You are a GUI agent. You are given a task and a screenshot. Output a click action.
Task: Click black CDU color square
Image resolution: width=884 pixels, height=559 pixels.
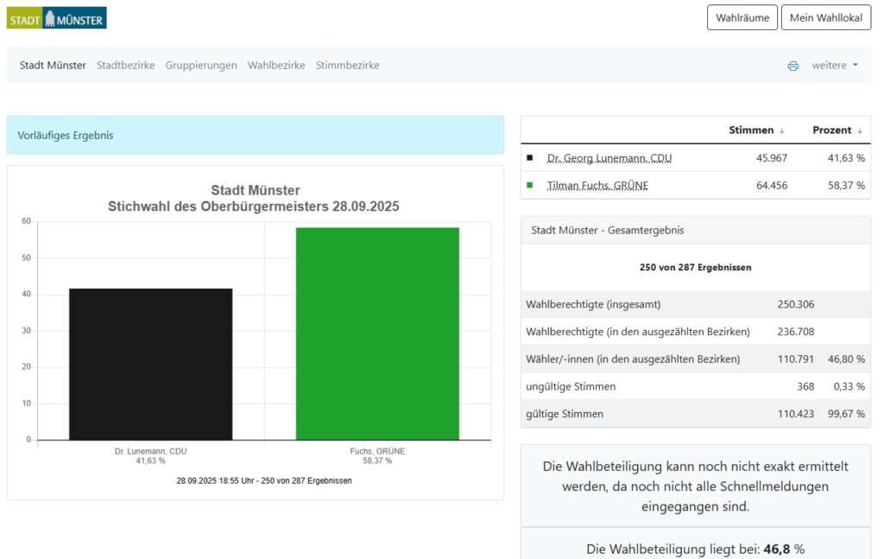click(529, 158)
